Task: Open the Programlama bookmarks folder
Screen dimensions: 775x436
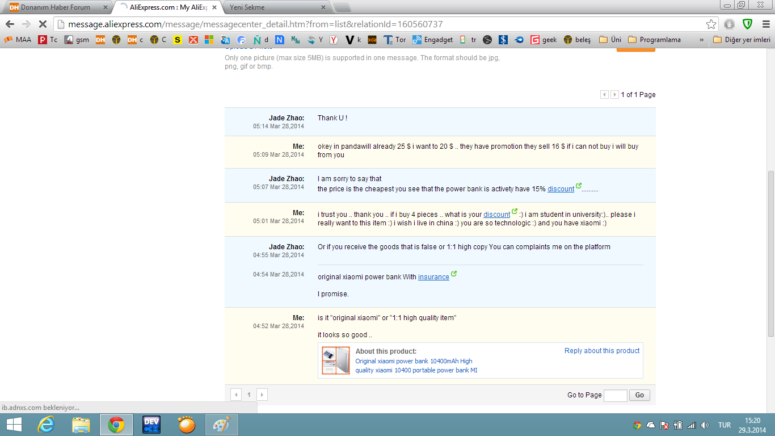Action: point(654,40)
